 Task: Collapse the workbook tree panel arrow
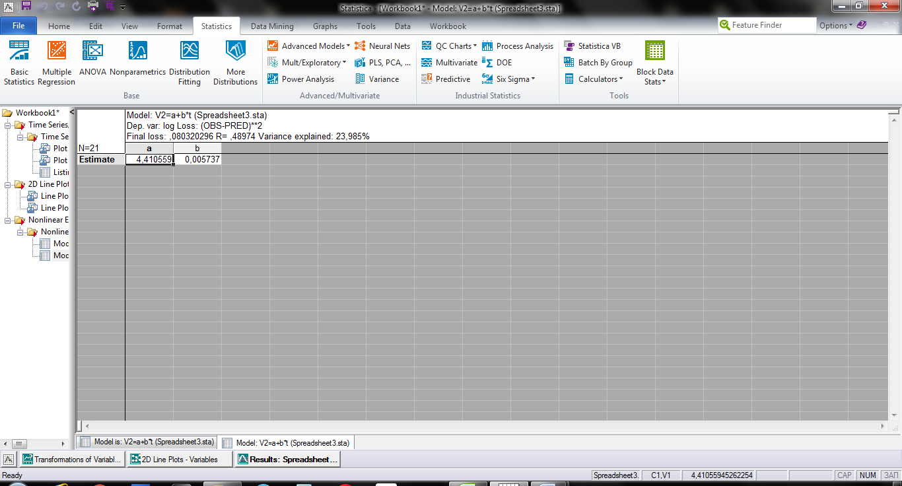point(71,112)
